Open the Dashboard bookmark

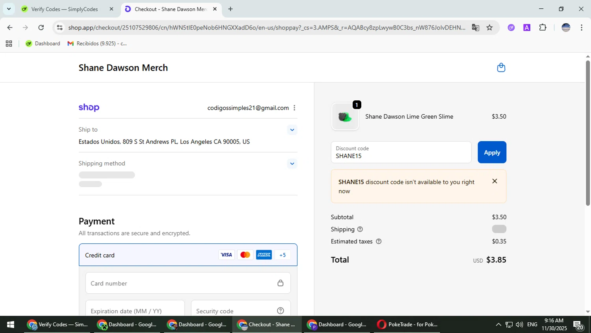[x=43, y=44]
